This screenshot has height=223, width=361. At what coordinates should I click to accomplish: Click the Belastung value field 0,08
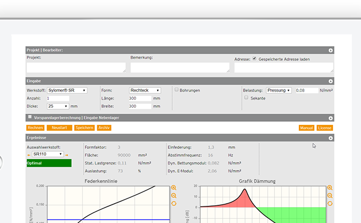307,91
